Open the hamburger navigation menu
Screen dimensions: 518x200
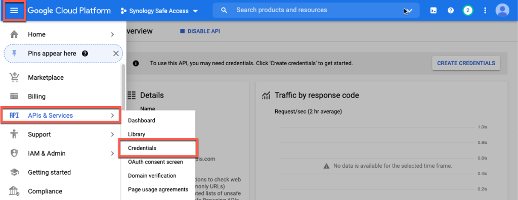click(x=14, y=11)
